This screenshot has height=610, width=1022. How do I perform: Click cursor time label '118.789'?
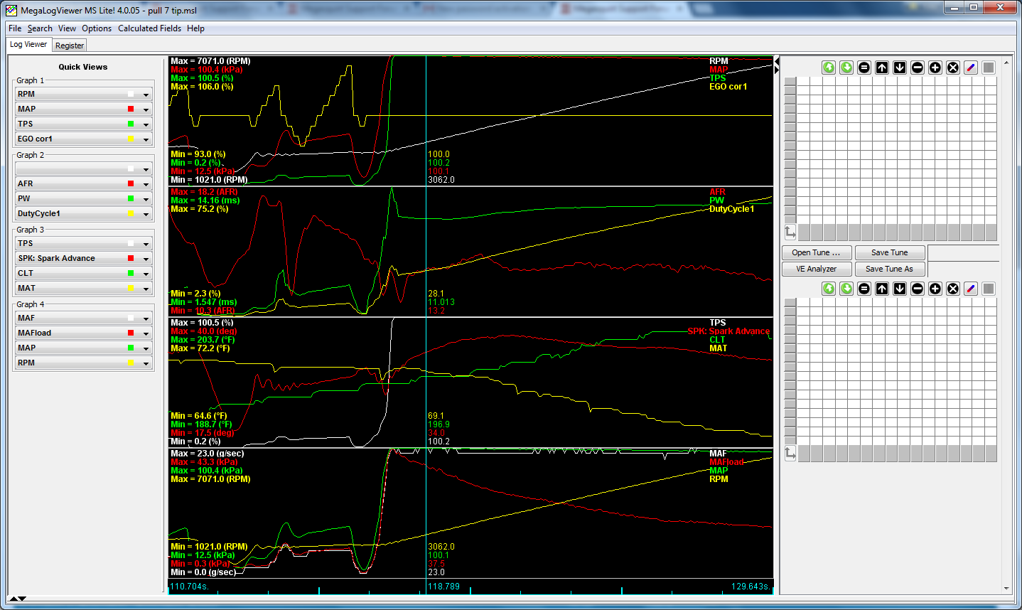(443, 587)
